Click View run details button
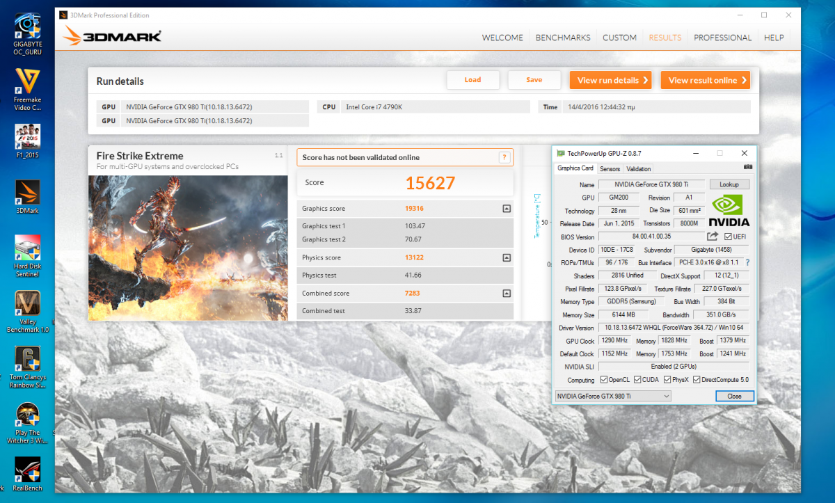Screen dimensions: 835x503 pos(611,80)
